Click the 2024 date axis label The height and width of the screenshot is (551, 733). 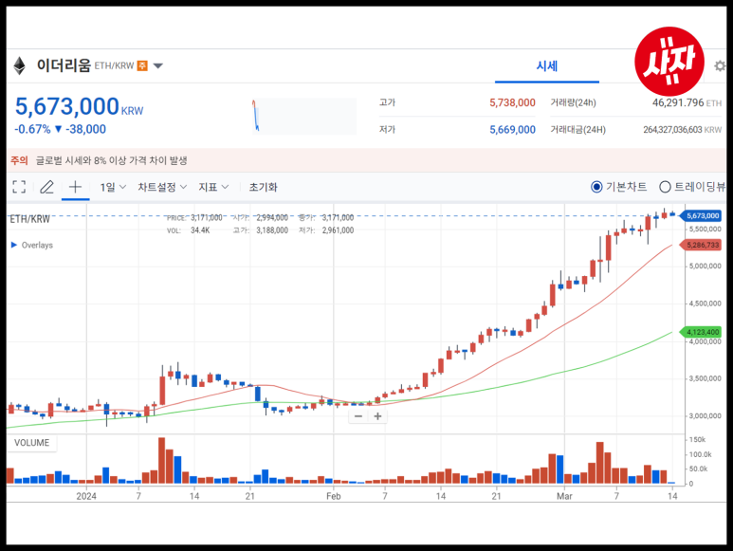86,496
